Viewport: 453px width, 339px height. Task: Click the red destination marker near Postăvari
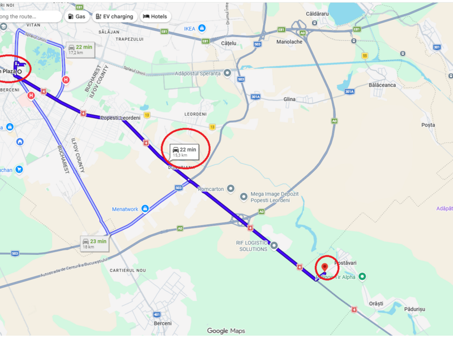[x=324, y=267]
